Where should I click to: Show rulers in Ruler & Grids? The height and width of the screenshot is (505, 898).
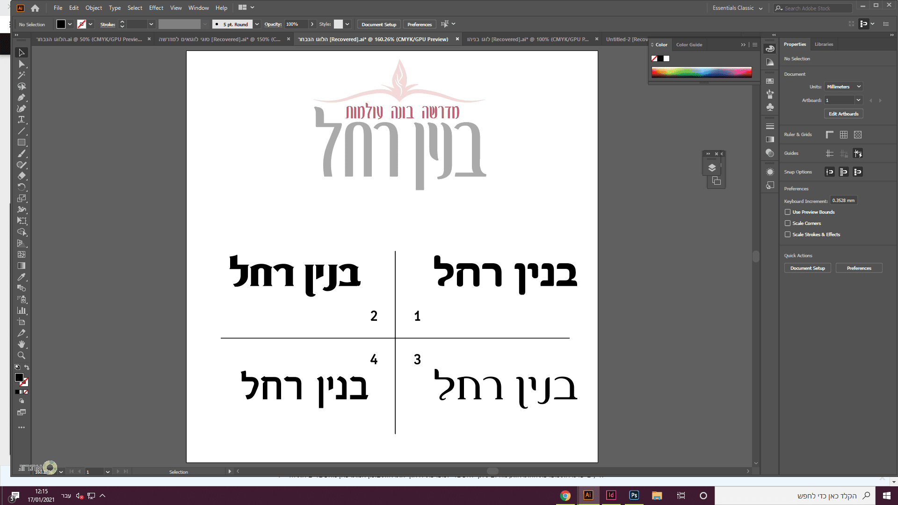coord(830,135)
